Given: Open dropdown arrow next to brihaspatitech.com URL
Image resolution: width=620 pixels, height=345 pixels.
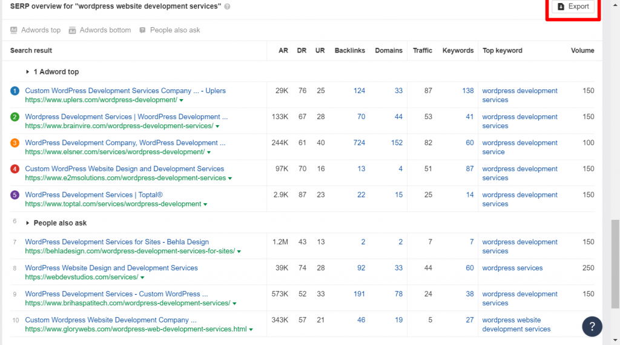Looking at the screenshot, I should (234, 304).
